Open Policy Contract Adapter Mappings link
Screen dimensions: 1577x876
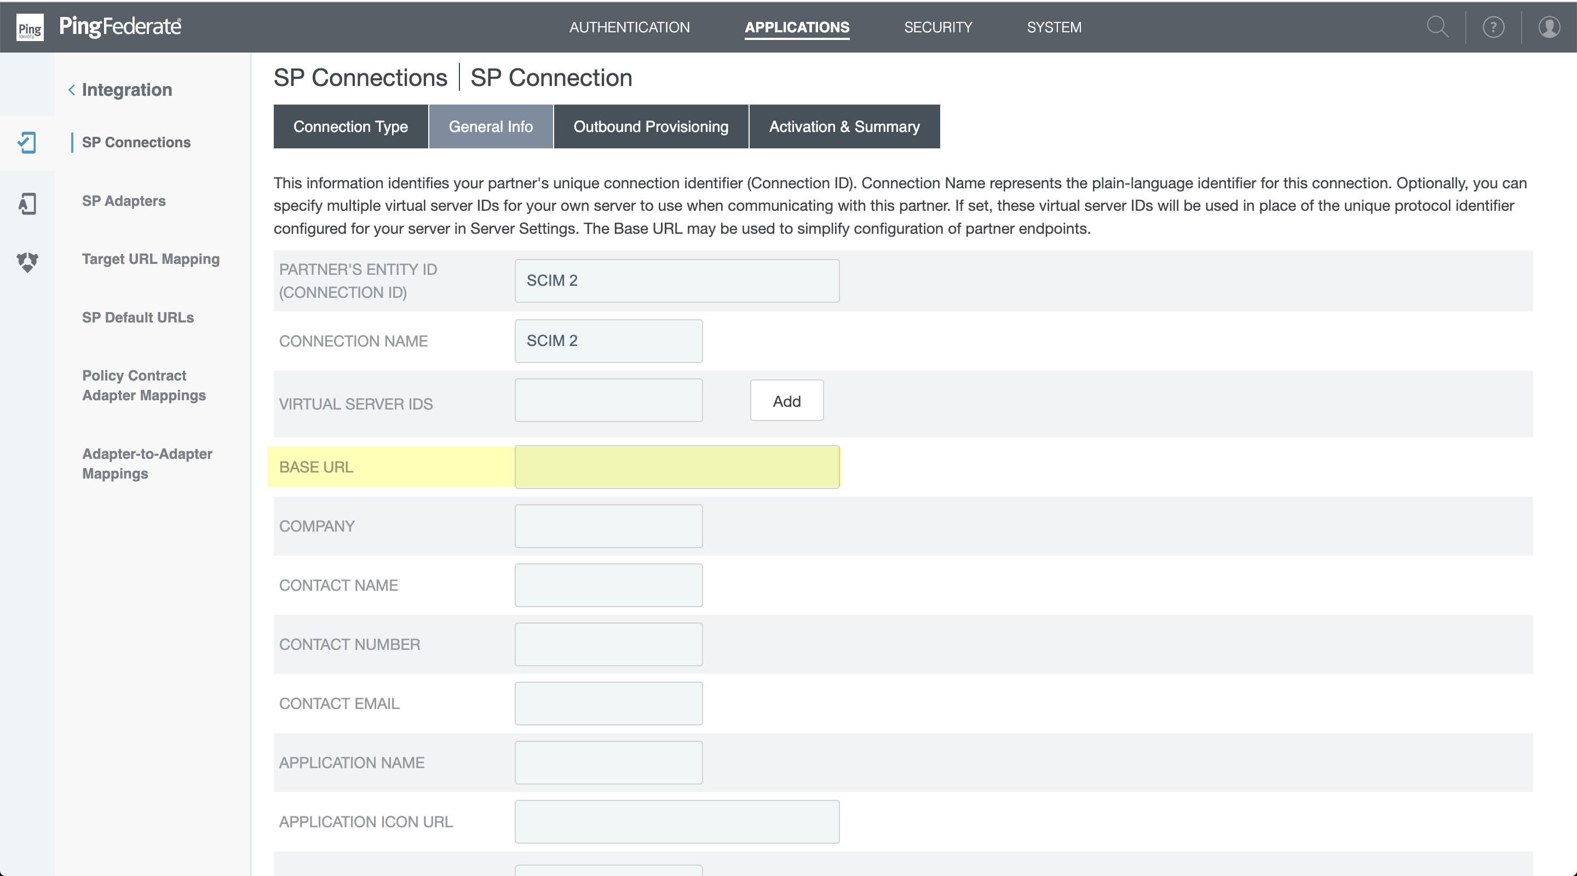pos(144,385)
